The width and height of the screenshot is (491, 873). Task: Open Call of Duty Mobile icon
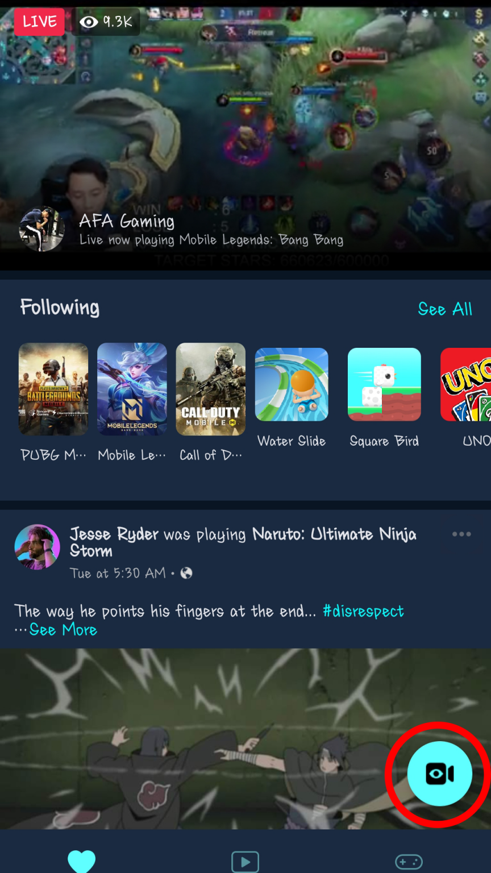211,389
